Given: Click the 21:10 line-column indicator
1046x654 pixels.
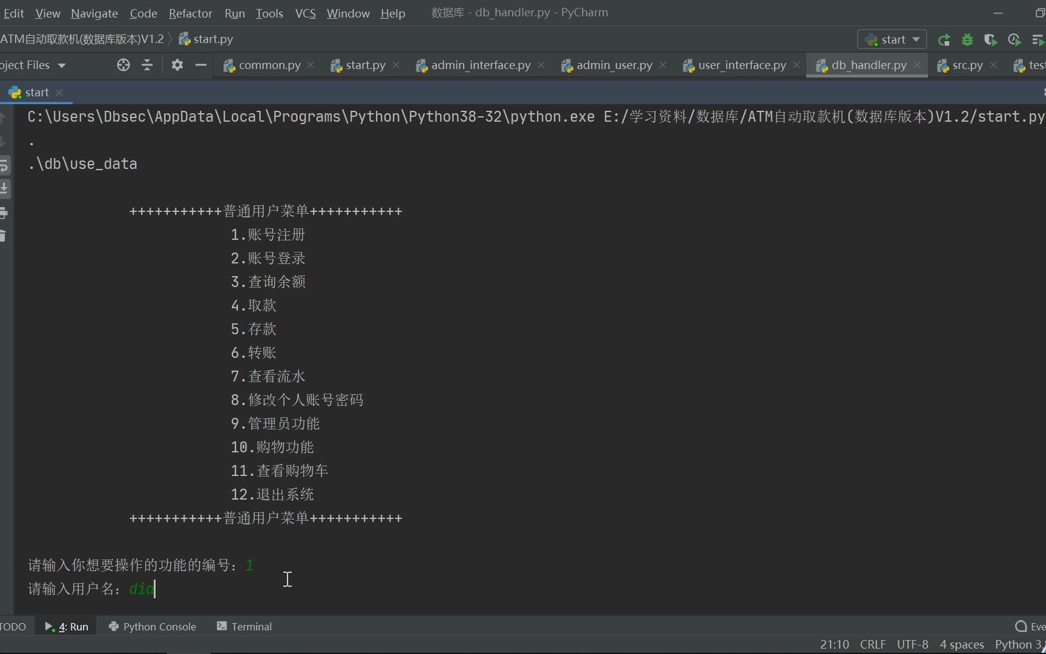Looking at the screenshot, I should click(x=834, y=644).
